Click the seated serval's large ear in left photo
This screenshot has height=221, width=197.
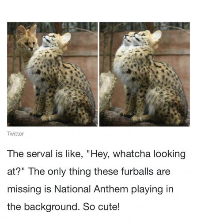[x=66, y=38]
